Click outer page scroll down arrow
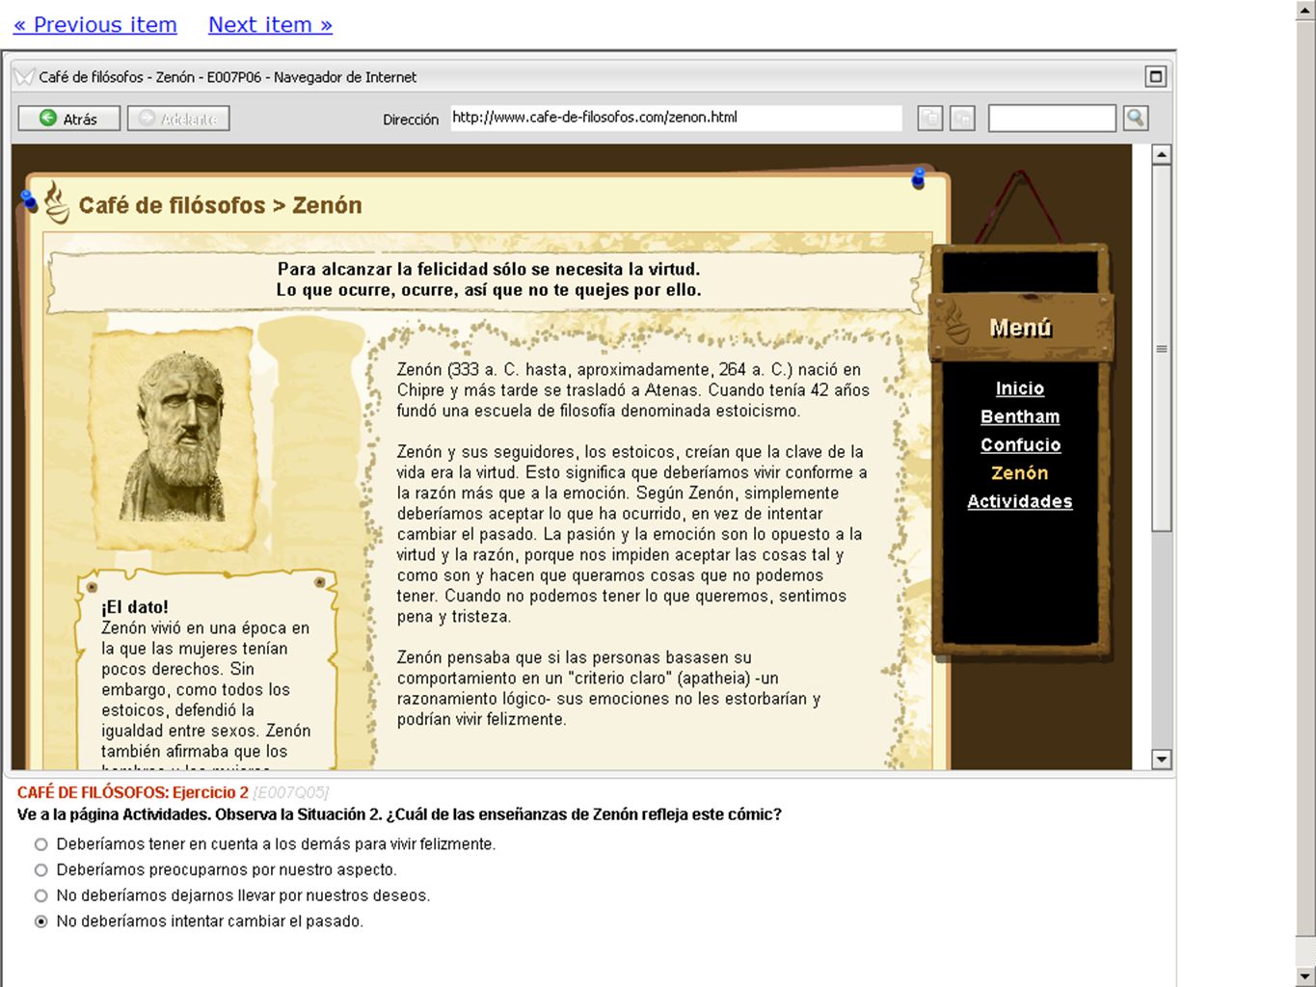This screenshot has width=1316, height=987. pyautogui.click(x=1305, y=977)
